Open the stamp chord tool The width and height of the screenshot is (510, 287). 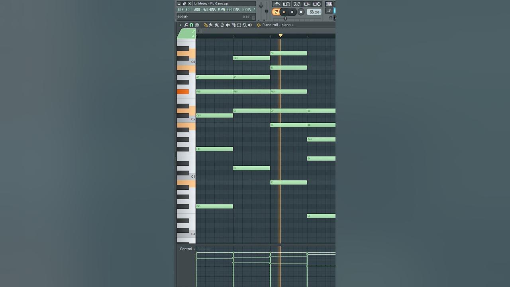point(197,25)
